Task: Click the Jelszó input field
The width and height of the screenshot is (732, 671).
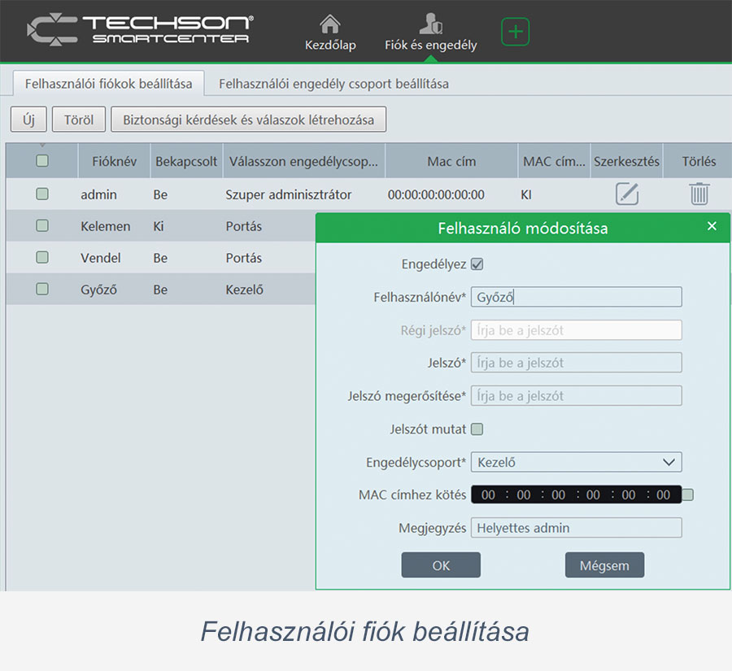Action: point(576,363)
